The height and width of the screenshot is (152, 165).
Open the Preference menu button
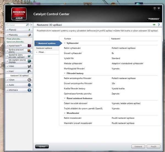(x=153, y=19)
